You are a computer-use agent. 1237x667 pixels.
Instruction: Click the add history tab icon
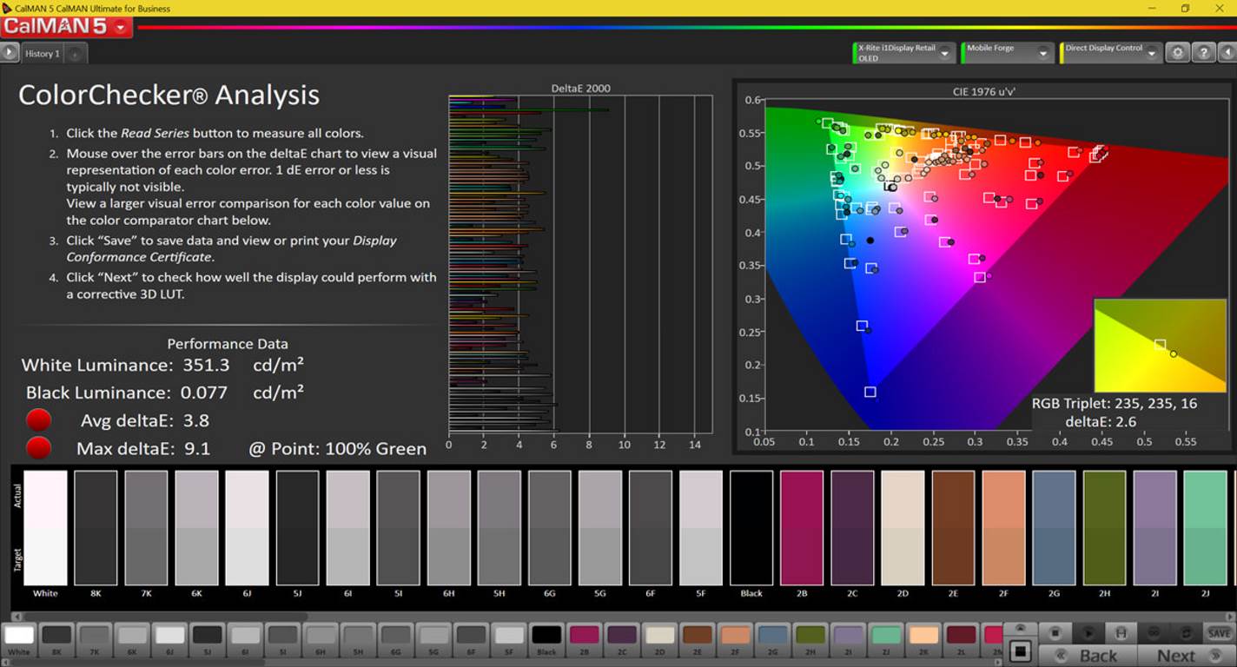75,54
